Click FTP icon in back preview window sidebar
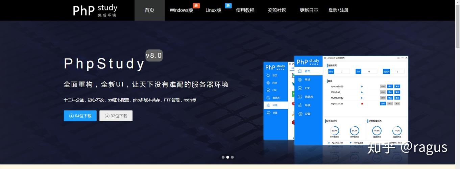The width and height of the screenshot is (460, 169). [268, 90]
